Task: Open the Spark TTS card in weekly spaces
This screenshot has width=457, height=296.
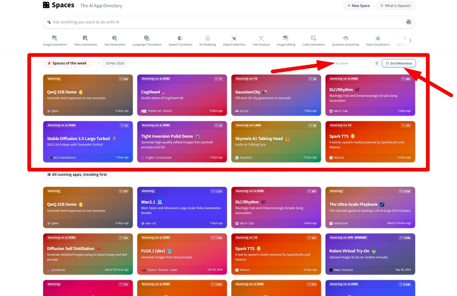Action: pyautogui.click(x=370, y=142)
